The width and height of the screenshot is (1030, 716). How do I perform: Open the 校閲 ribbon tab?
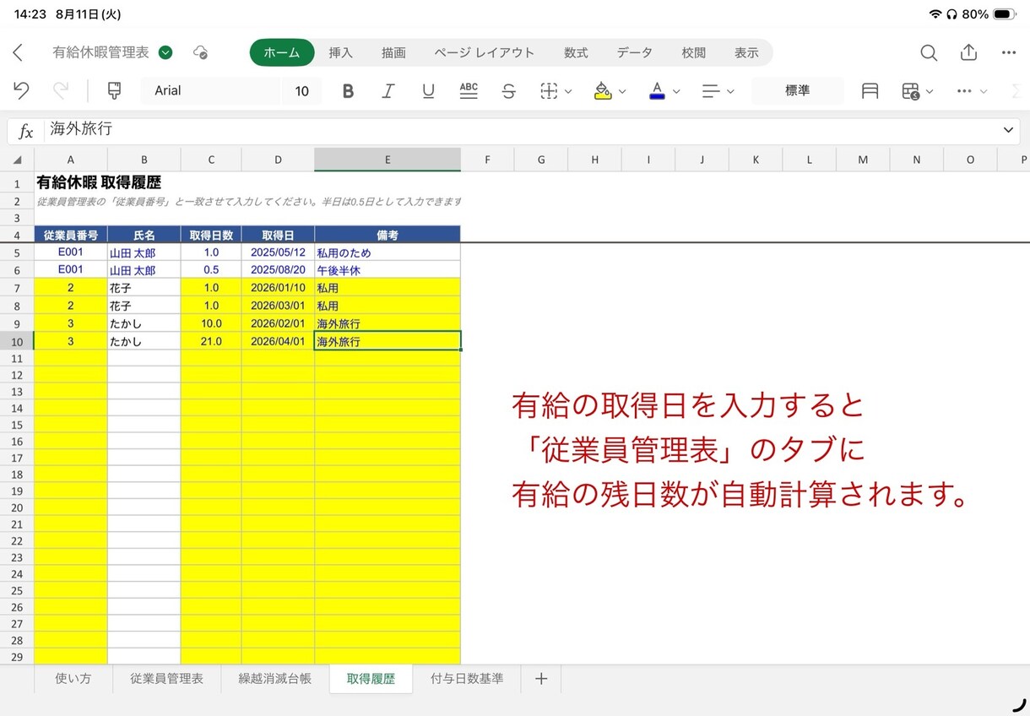693,52
